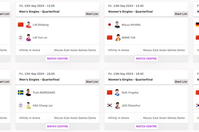Open Match Centre for 13:40 Women's Quarterfinal
This screenshot has height=132, width=199.
click(x=146, y=59)
